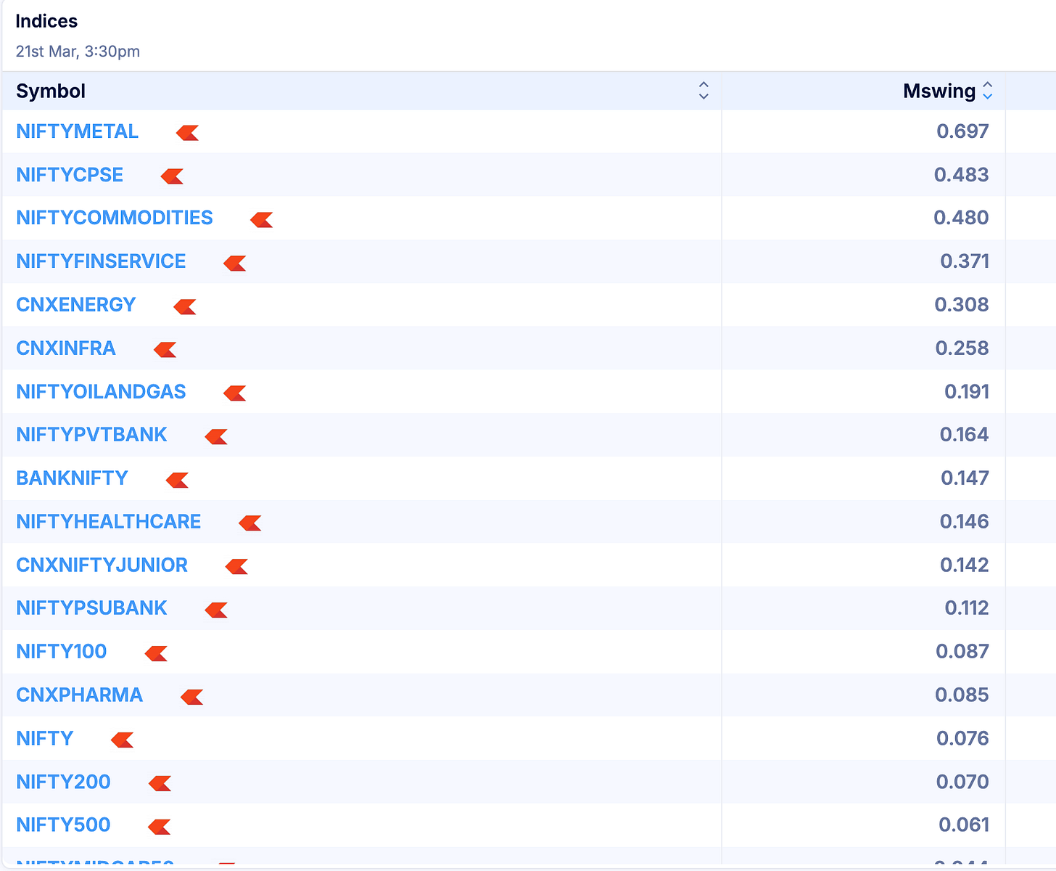Select the Mswing value 0.480
The width and height of the screenshot is (1056, 871).
point(961,218)
